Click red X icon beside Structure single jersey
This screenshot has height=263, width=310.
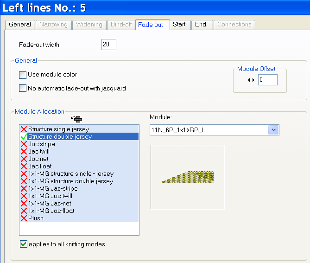click(24, 129)
